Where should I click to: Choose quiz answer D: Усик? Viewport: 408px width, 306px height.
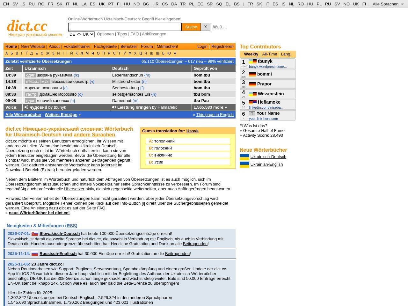[188, 162]
